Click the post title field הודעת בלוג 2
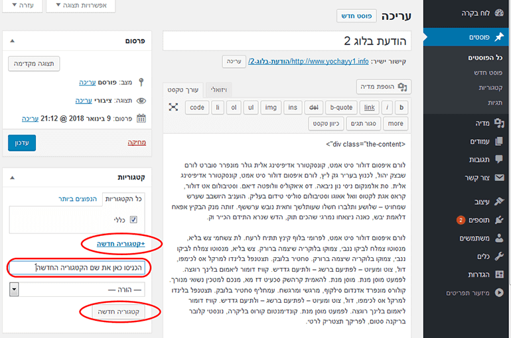This screenshot has width=511, height=338. click(287, 41)
